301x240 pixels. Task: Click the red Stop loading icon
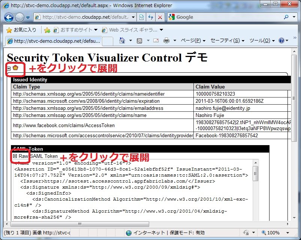(x=160, y=17)
